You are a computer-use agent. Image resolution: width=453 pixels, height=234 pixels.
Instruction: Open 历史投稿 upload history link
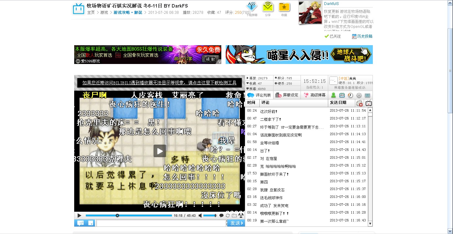click(362, 36)
